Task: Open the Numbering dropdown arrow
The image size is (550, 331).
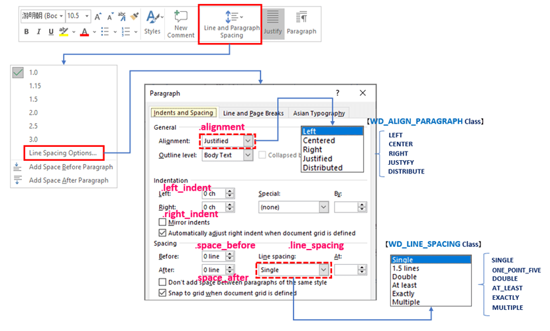Action: tap(136, 32)
